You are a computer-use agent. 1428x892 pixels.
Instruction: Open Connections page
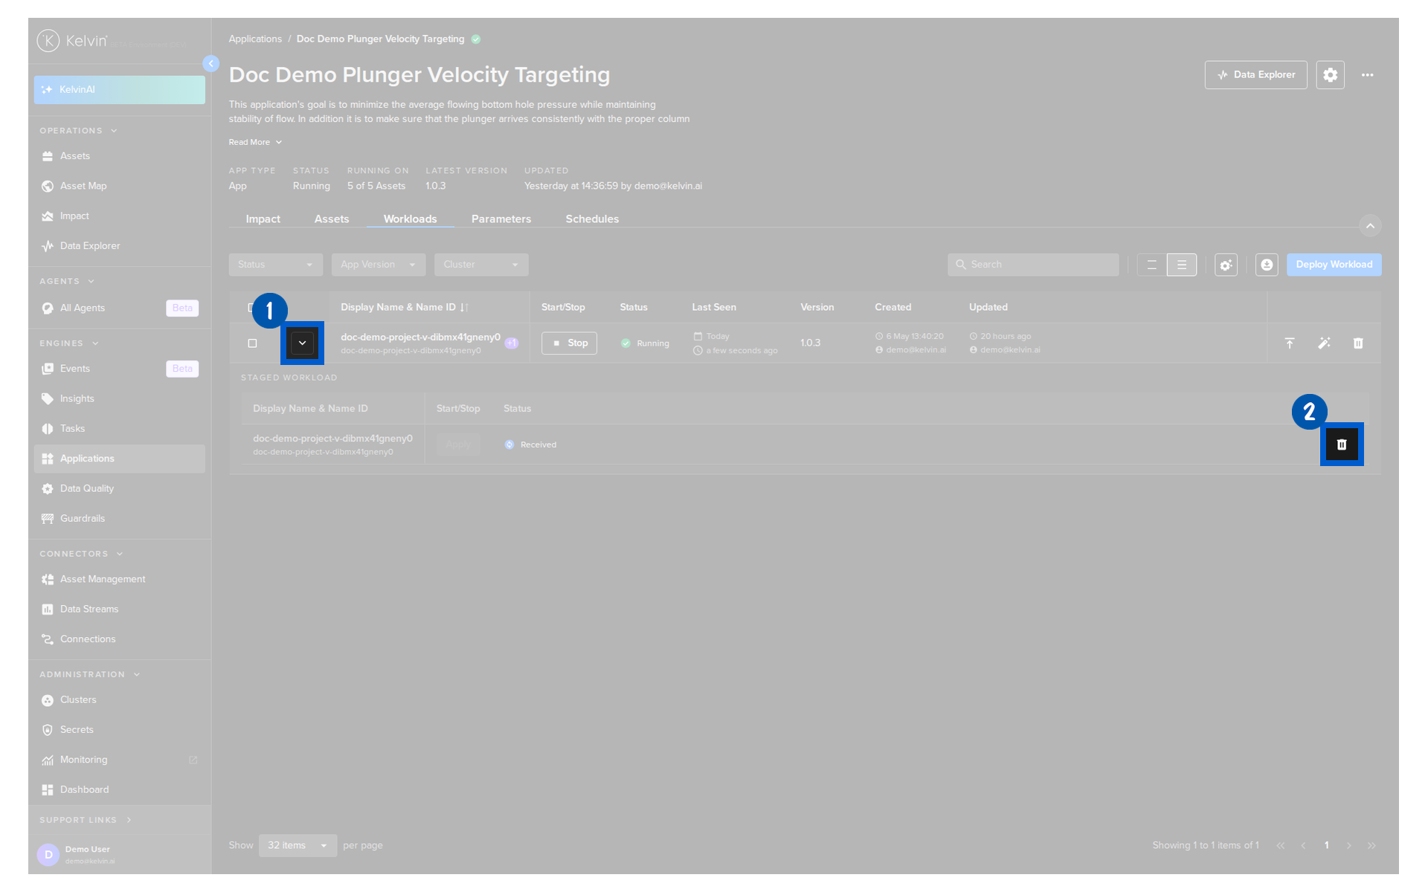click(119, 639)
